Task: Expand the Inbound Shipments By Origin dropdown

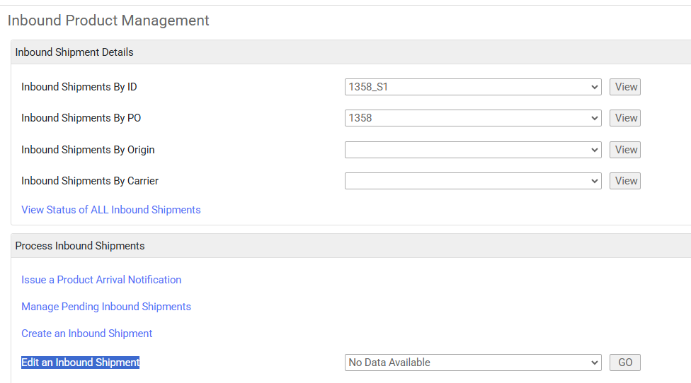Action: click(473, 150)
